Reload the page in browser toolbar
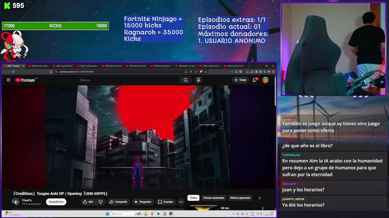389x218 pixels. [13, 72]
